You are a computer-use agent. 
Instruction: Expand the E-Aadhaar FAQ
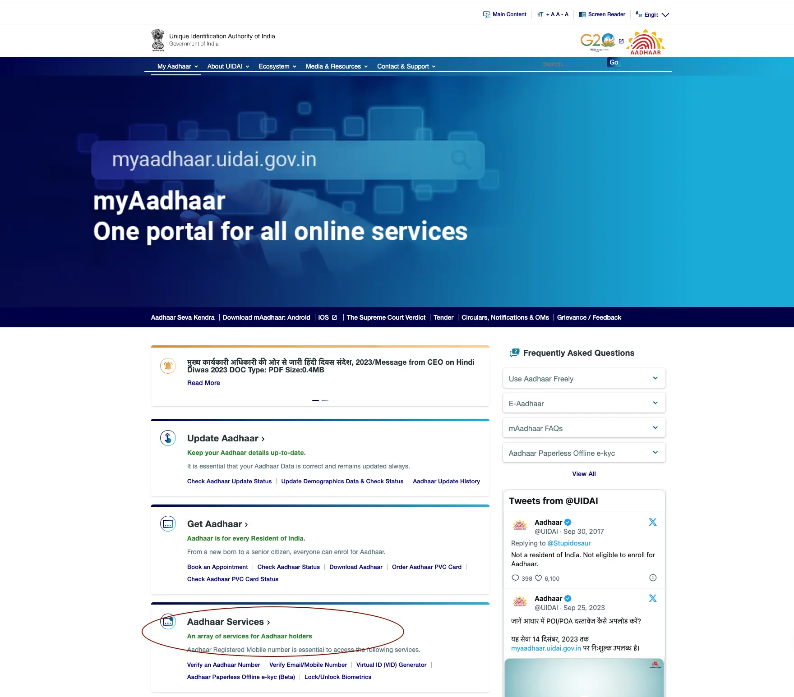point(584,404)
